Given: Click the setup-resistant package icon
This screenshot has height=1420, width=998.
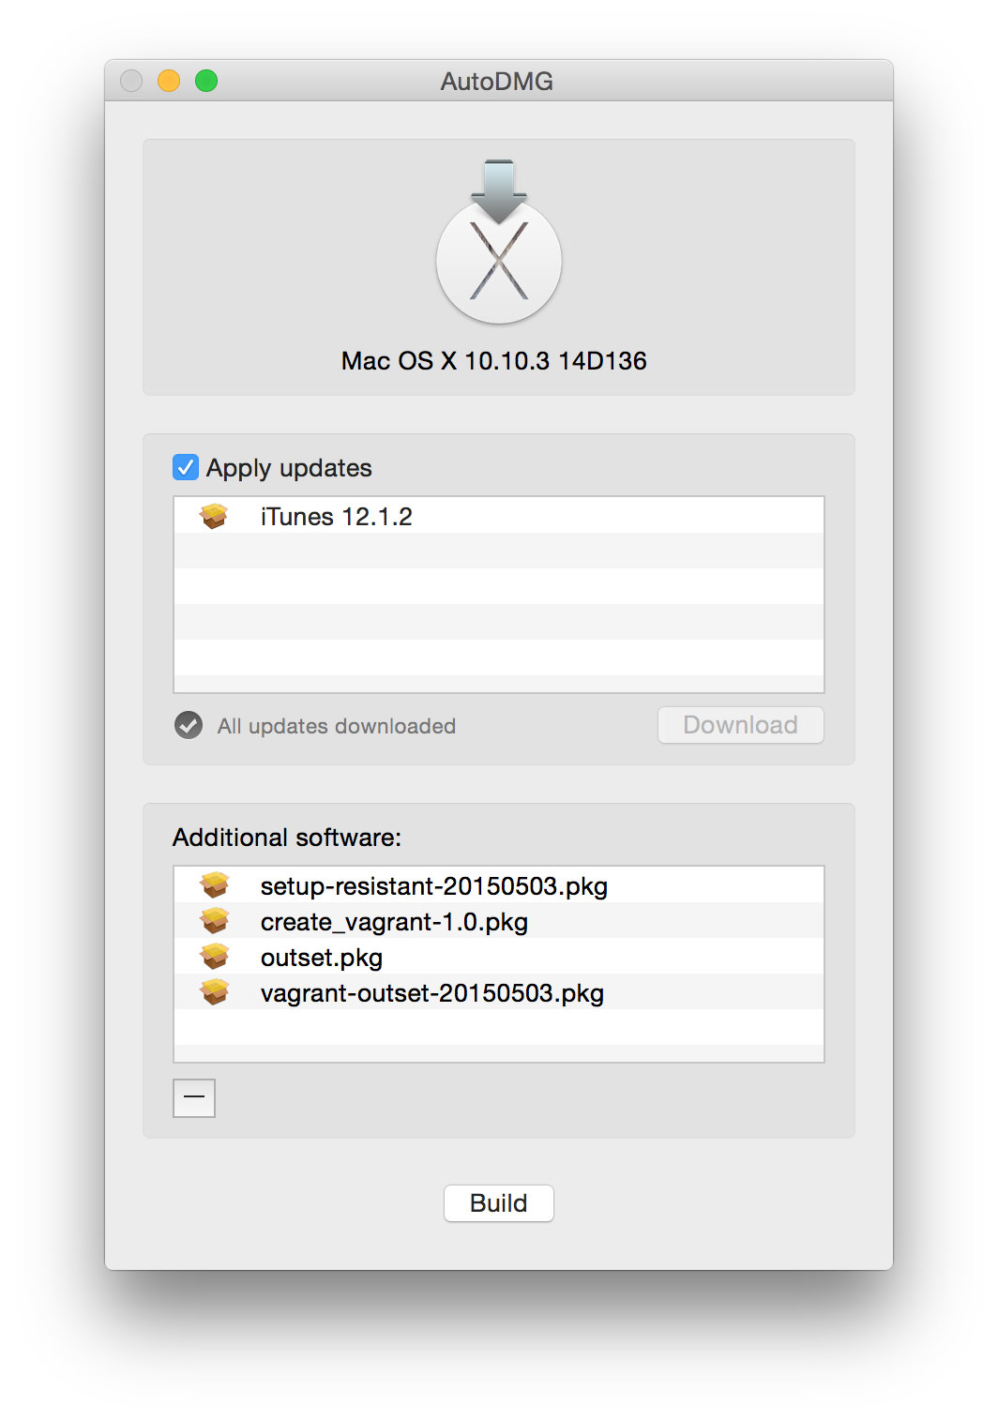Looking at the screenshot, I should [x=214, y=885].
